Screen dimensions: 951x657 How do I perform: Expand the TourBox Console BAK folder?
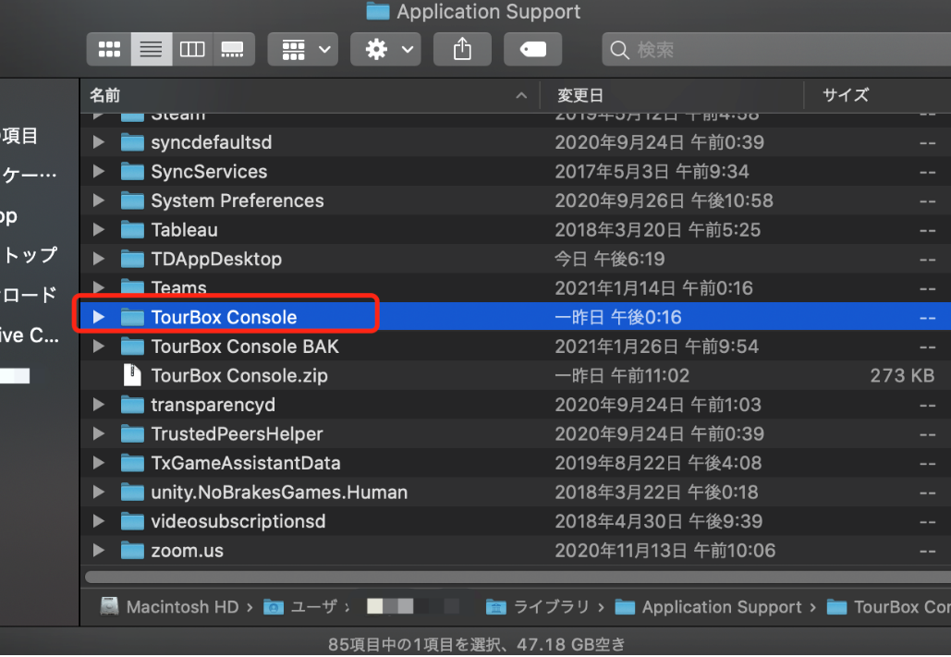point(99,347)
